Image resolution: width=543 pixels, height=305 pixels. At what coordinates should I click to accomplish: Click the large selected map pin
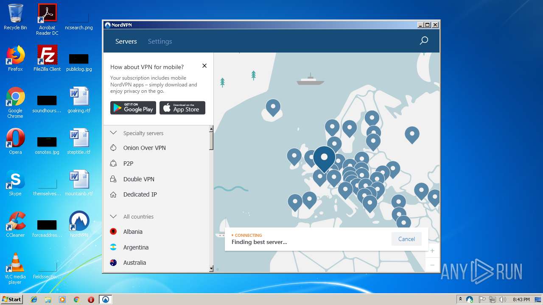[x=324, y=159]
